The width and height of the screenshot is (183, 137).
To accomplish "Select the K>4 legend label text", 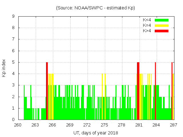I will point(148,31).
